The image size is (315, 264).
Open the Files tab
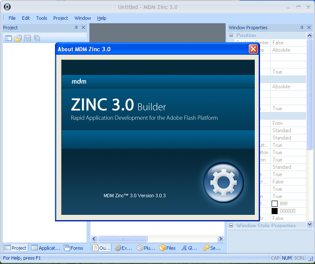pyautogui.click(x=167, y=248)
